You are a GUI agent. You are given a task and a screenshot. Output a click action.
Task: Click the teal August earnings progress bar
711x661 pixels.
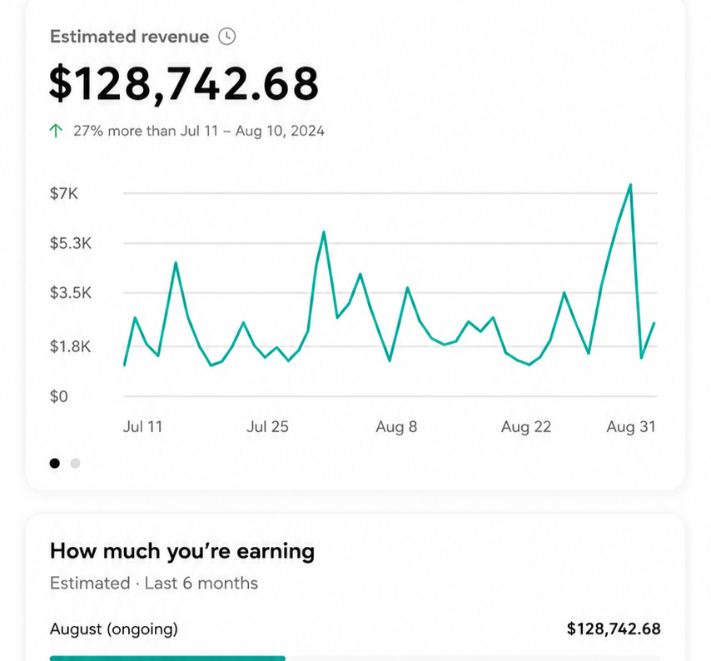pos(167,659)
